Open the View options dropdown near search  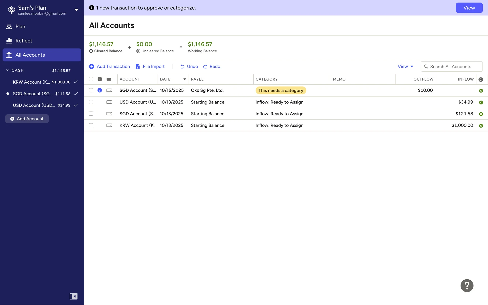coord(405,67)
